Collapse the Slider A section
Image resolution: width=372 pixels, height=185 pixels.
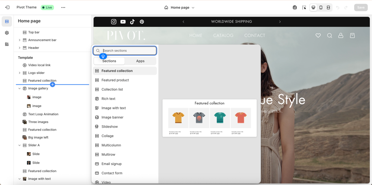(x=20, y=145)
